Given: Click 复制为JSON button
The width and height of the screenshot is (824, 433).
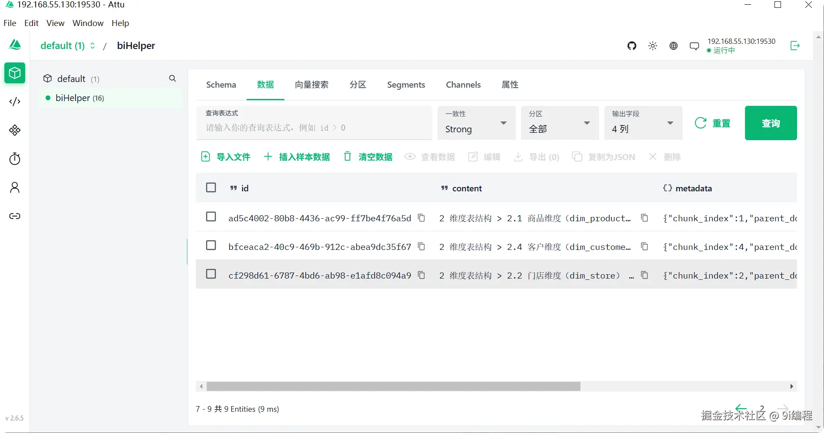Looking at the screenshot, I should 603,157.
